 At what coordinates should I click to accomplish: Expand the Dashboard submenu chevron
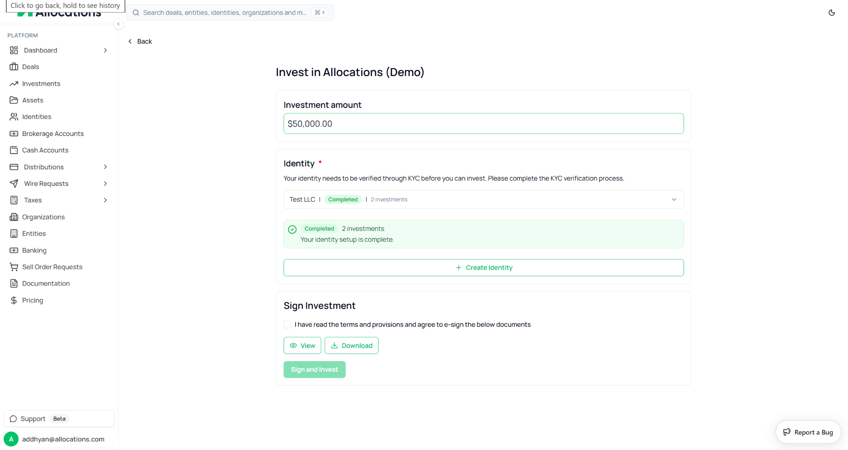click(105, 50)
